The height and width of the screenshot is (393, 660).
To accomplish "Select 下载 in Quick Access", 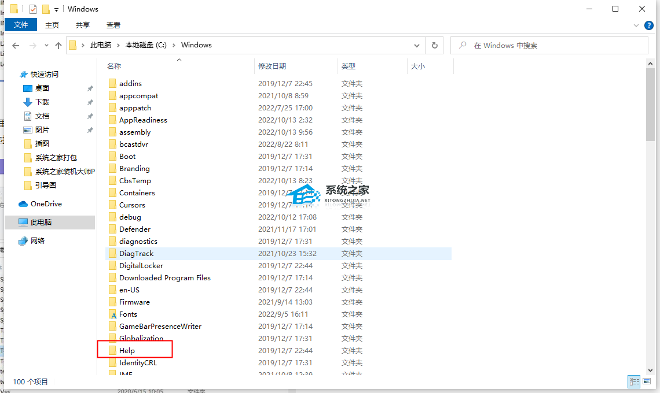I will pos(42,102).
